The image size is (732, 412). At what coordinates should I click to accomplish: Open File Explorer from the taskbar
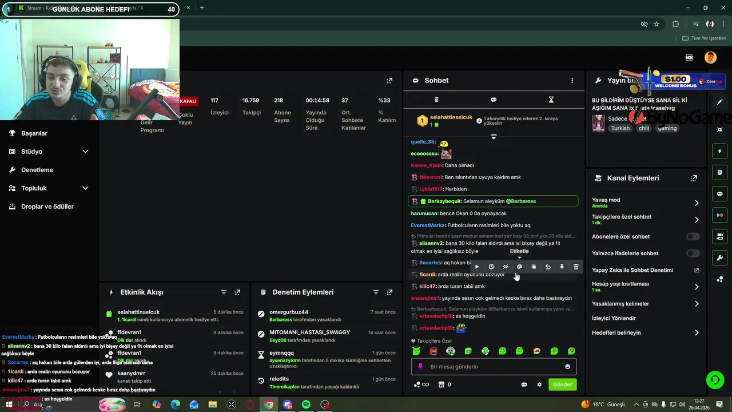click(213, 405)
